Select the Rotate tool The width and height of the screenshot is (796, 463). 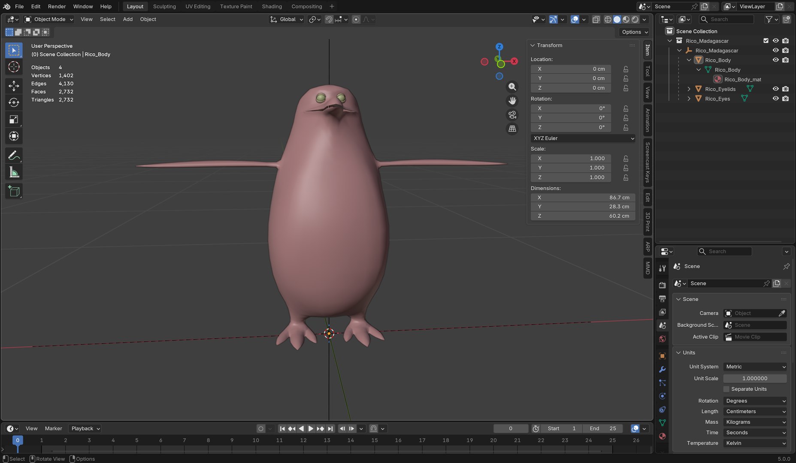click(14, 102)
